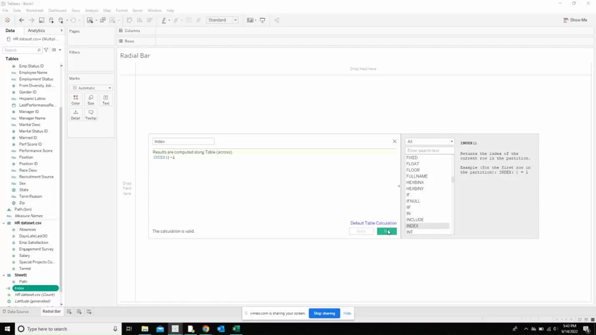The height and width of the screenshot is (335, 596).
Task: Click the Share workbook icon
Action: click(277, 20)
